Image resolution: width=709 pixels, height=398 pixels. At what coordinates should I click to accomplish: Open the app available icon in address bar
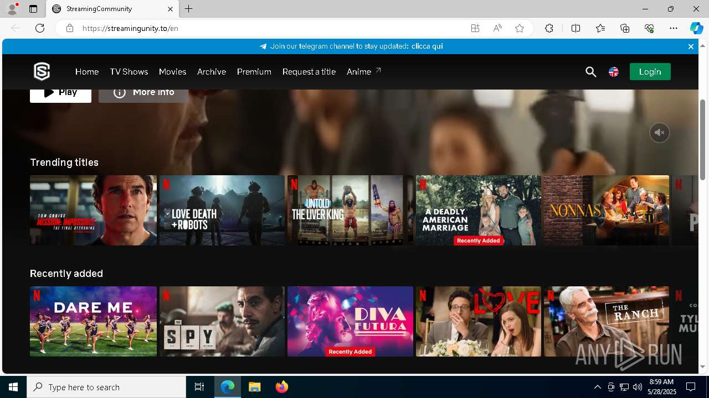475,28
